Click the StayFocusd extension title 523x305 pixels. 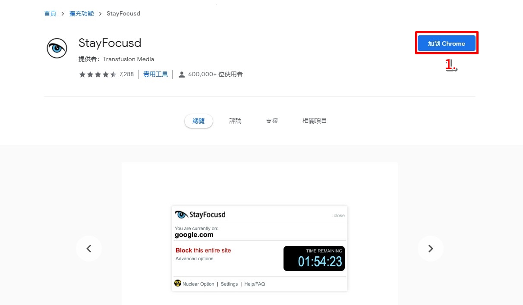click(110, 43)
